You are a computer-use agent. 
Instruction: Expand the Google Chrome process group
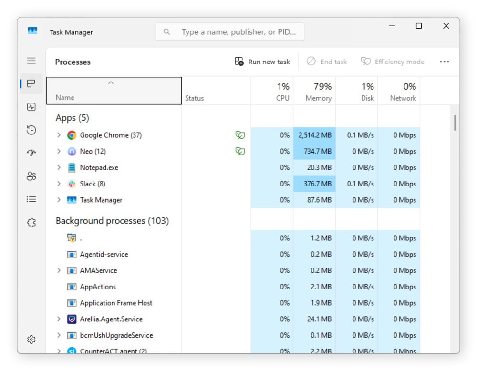pos(58,135)
